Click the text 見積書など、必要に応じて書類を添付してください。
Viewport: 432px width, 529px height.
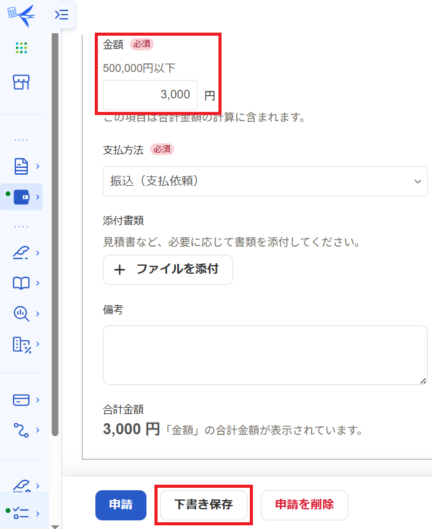[231, 242]
